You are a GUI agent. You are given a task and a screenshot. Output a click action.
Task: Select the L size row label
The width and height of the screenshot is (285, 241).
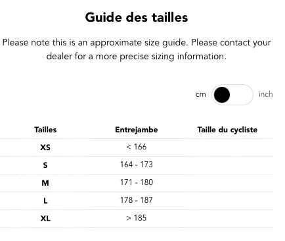[x=45, y=201]
